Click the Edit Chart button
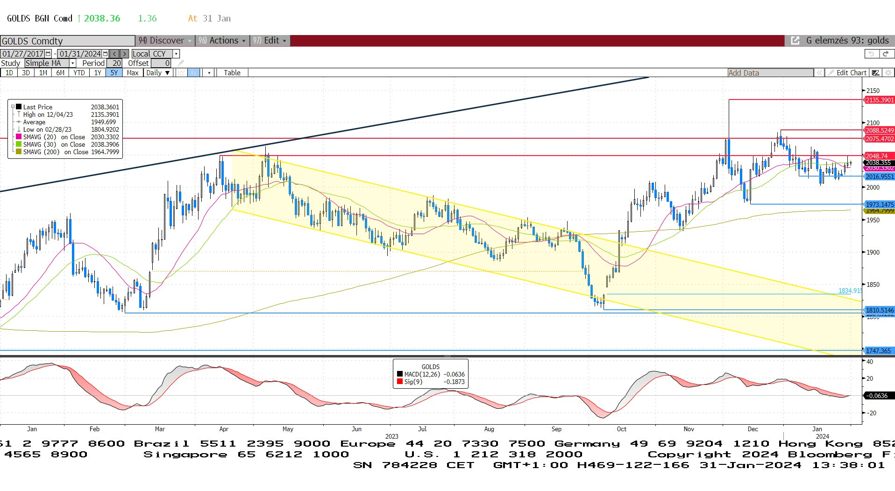The image size is (895, 491). tap(847, 72)
